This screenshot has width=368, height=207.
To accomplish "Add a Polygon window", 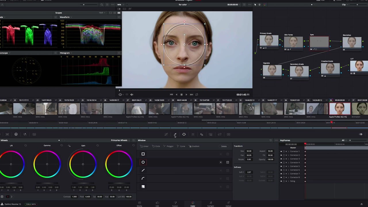I will [168, 146].
